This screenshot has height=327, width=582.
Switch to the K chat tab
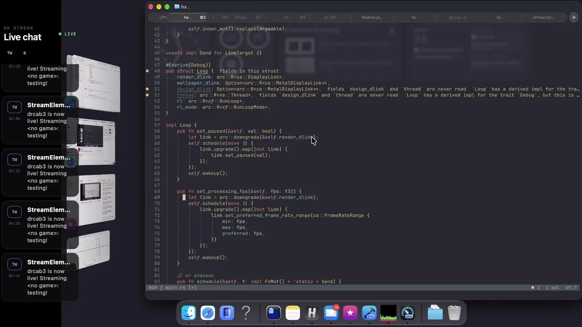point(25,53)
